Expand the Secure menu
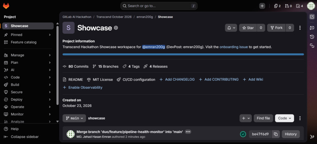Image resolution: width=317 pixels, height=144 pixels. click(28, 92)
